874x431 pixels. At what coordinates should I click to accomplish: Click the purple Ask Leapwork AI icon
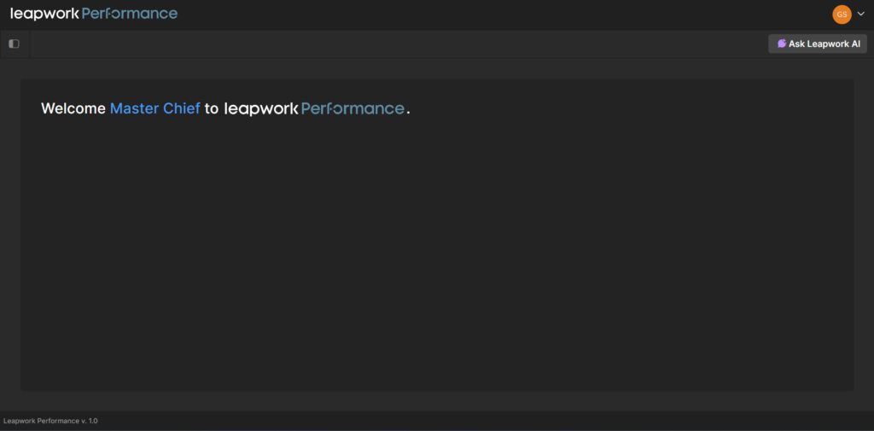coord(782,44)
